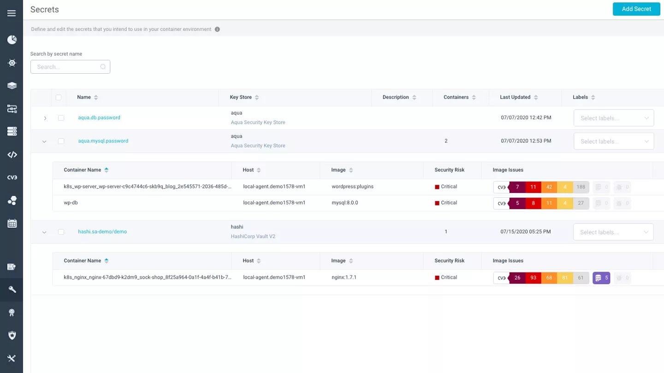Select the highlighted wrench Secrets icon in sidebar

(x=12, y=290)
